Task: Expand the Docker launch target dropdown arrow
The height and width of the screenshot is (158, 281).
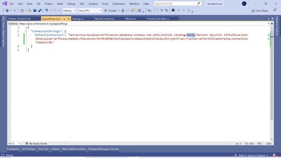Action: (x=119, y=11)
